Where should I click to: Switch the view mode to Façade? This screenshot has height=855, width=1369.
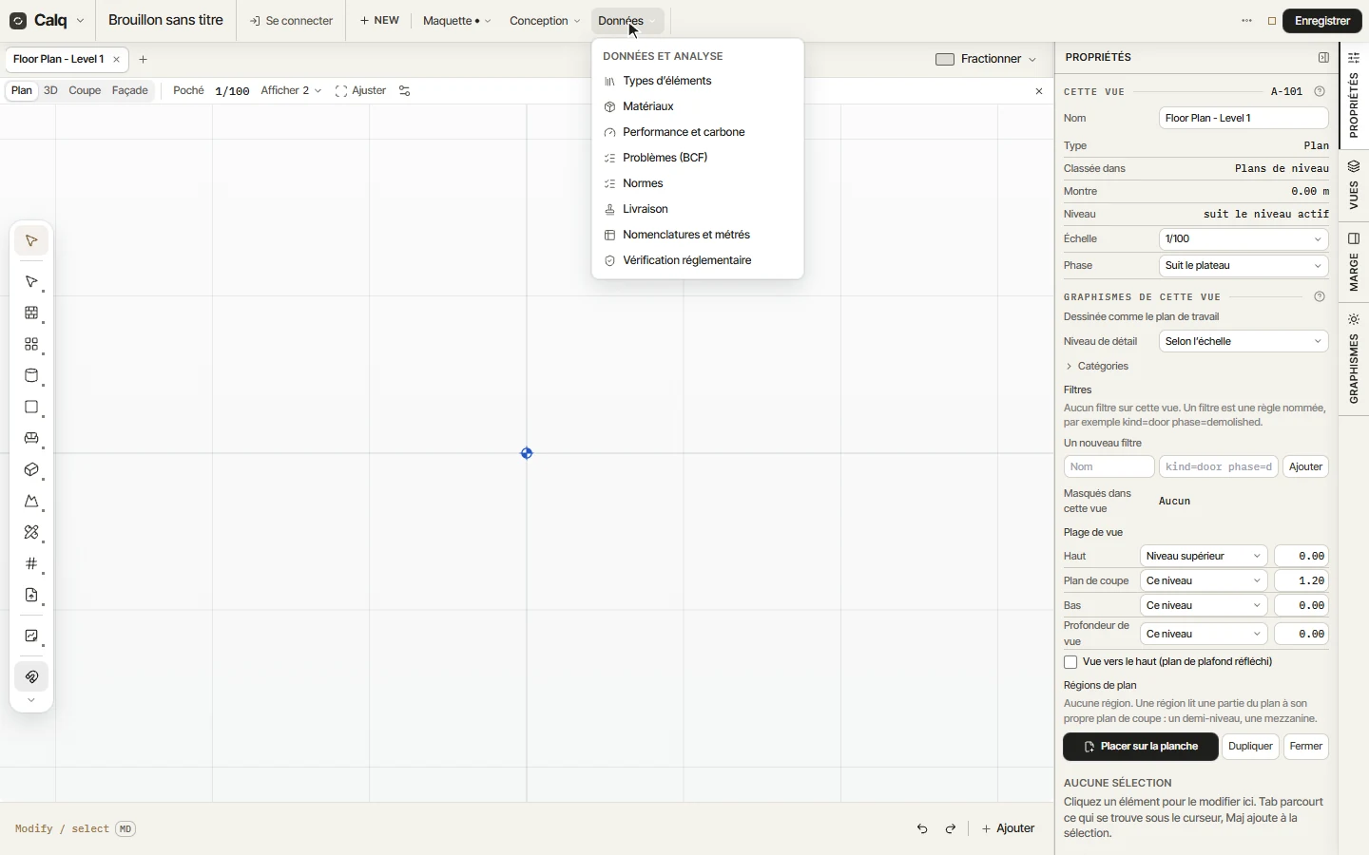click(130, 91)
